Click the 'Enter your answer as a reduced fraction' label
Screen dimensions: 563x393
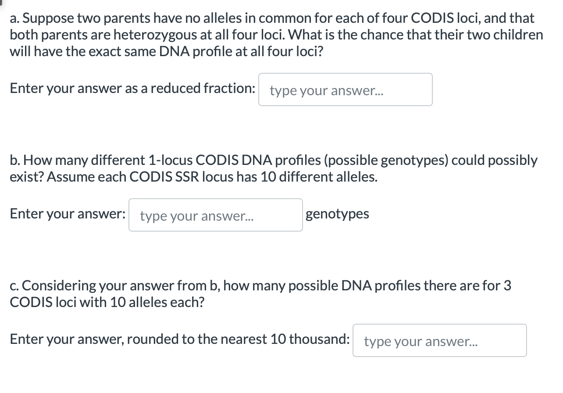132,88
